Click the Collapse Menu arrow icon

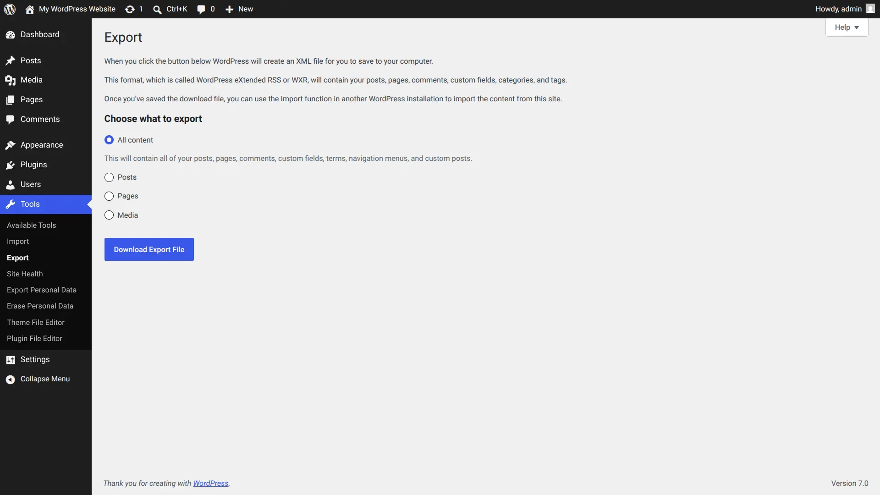click(10, 379)
